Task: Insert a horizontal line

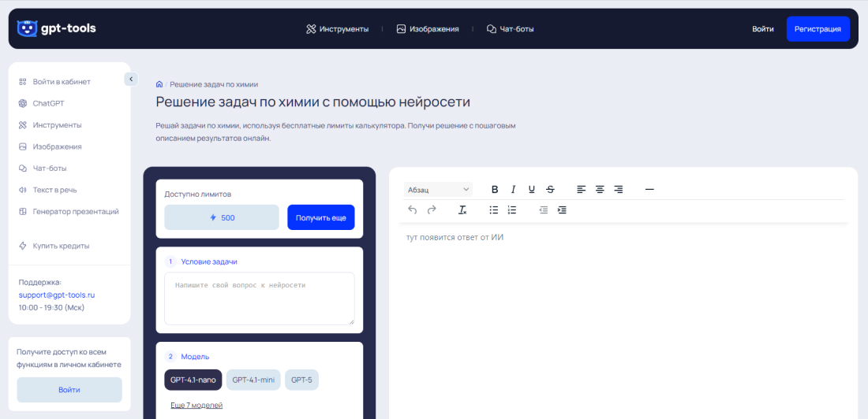Action: (650, 190)
